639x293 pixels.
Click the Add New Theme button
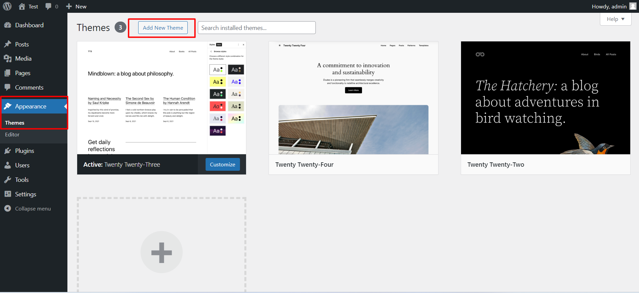click(x=163, y=28)
